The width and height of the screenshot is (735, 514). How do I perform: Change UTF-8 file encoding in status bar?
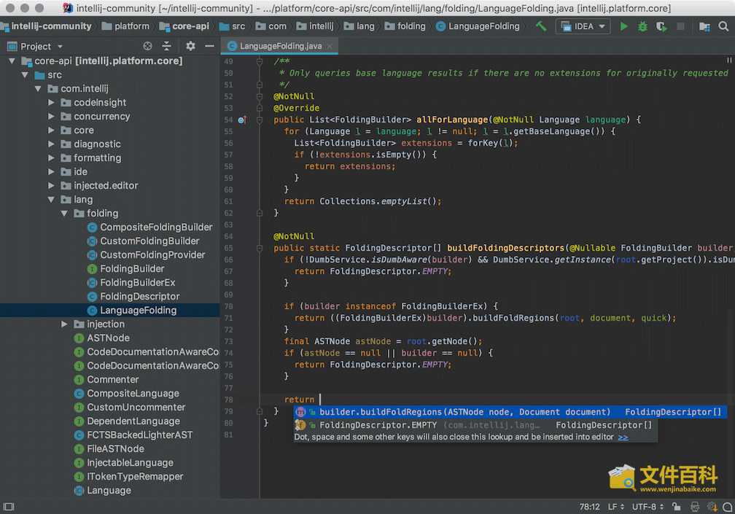tap(647, 507)
